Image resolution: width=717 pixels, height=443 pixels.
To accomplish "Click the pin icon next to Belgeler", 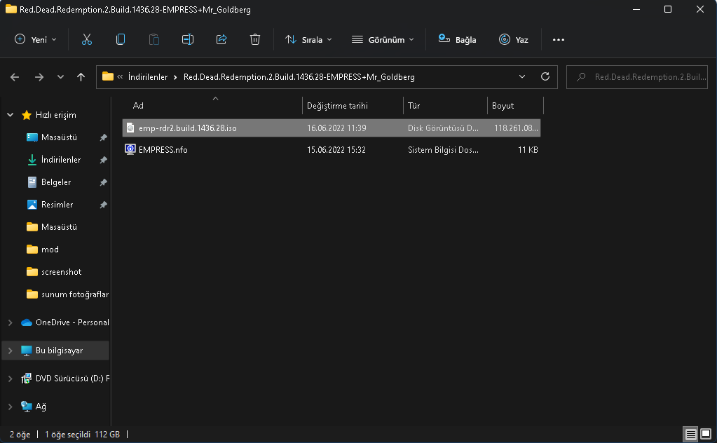I will tap(103, 182).
